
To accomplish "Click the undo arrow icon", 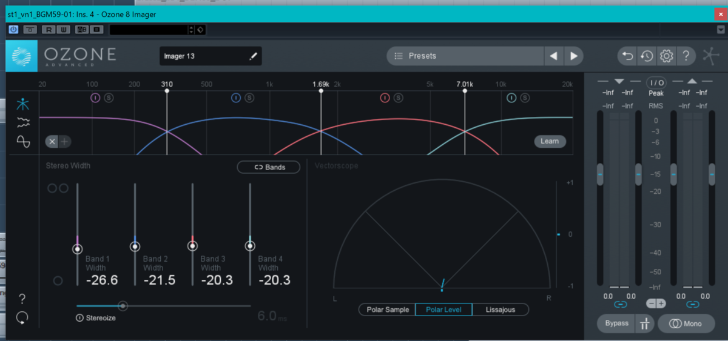I will (x=628, y=56).
